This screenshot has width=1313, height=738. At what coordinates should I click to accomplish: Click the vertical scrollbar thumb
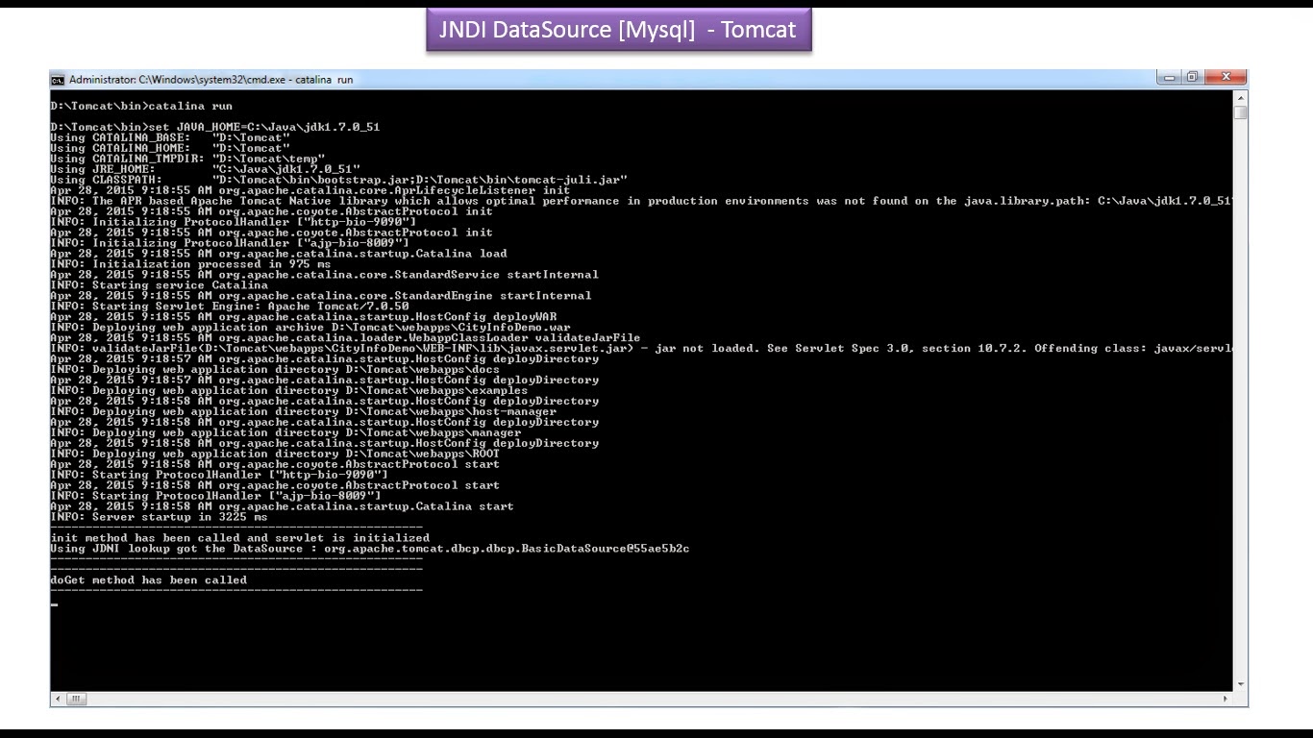pyautogui.click(x=1241, y=113)
